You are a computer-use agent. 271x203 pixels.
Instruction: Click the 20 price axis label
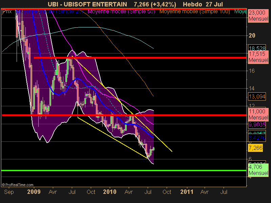252,36
